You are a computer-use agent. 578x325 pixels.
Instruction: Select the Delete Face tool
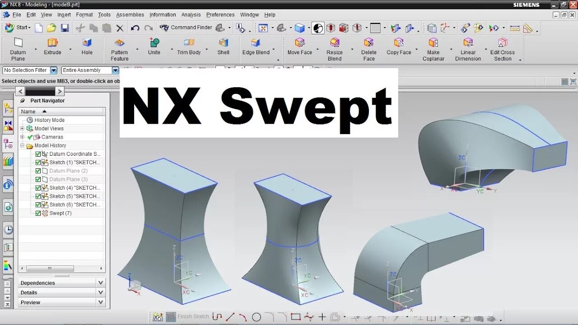(x=369, y=43)
